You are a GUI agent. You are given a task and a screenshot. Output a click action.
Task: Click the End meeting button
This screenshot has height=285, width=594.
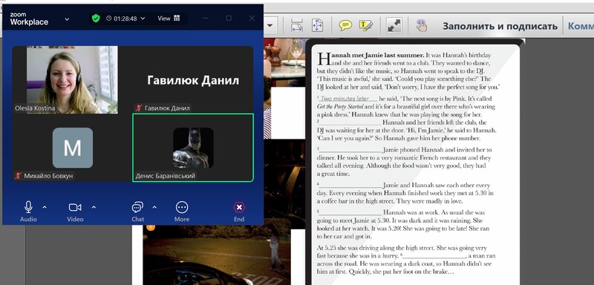point(239,212)
